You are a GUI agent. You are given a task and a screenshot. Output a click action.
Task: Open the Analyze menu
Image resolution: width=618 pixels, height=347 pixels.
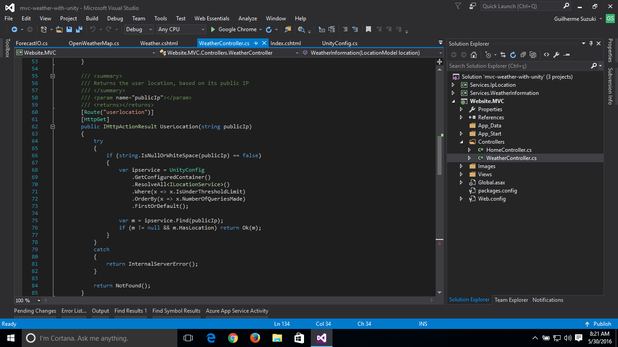(247, 19)
